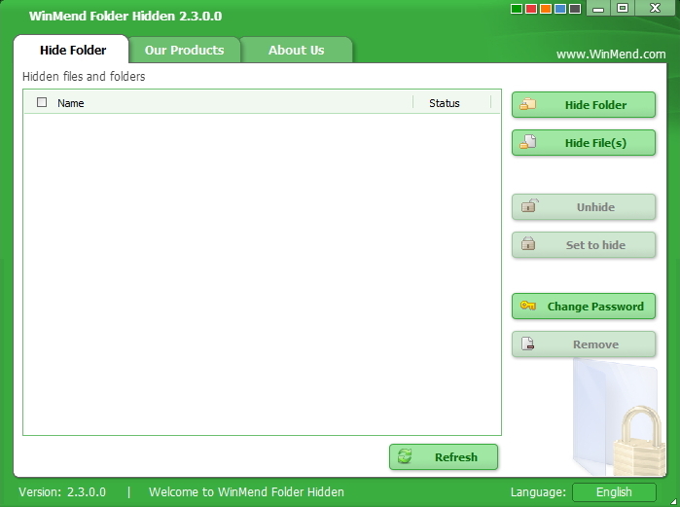Open the English language selector
This screenshot has width=680, height=507.
pos(614,491)
